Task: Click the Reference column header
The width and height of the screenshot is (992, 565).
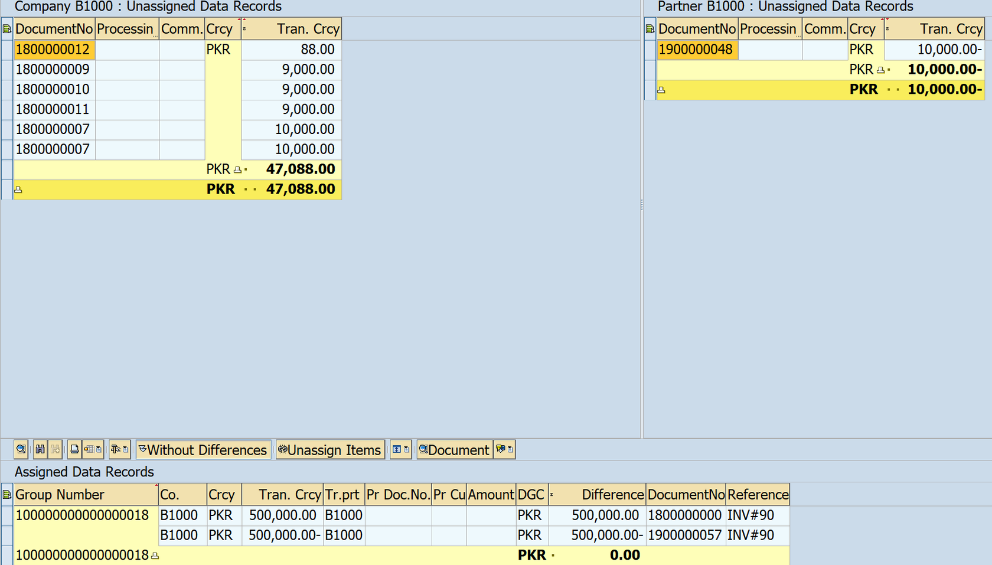Action: coord(758,495)
